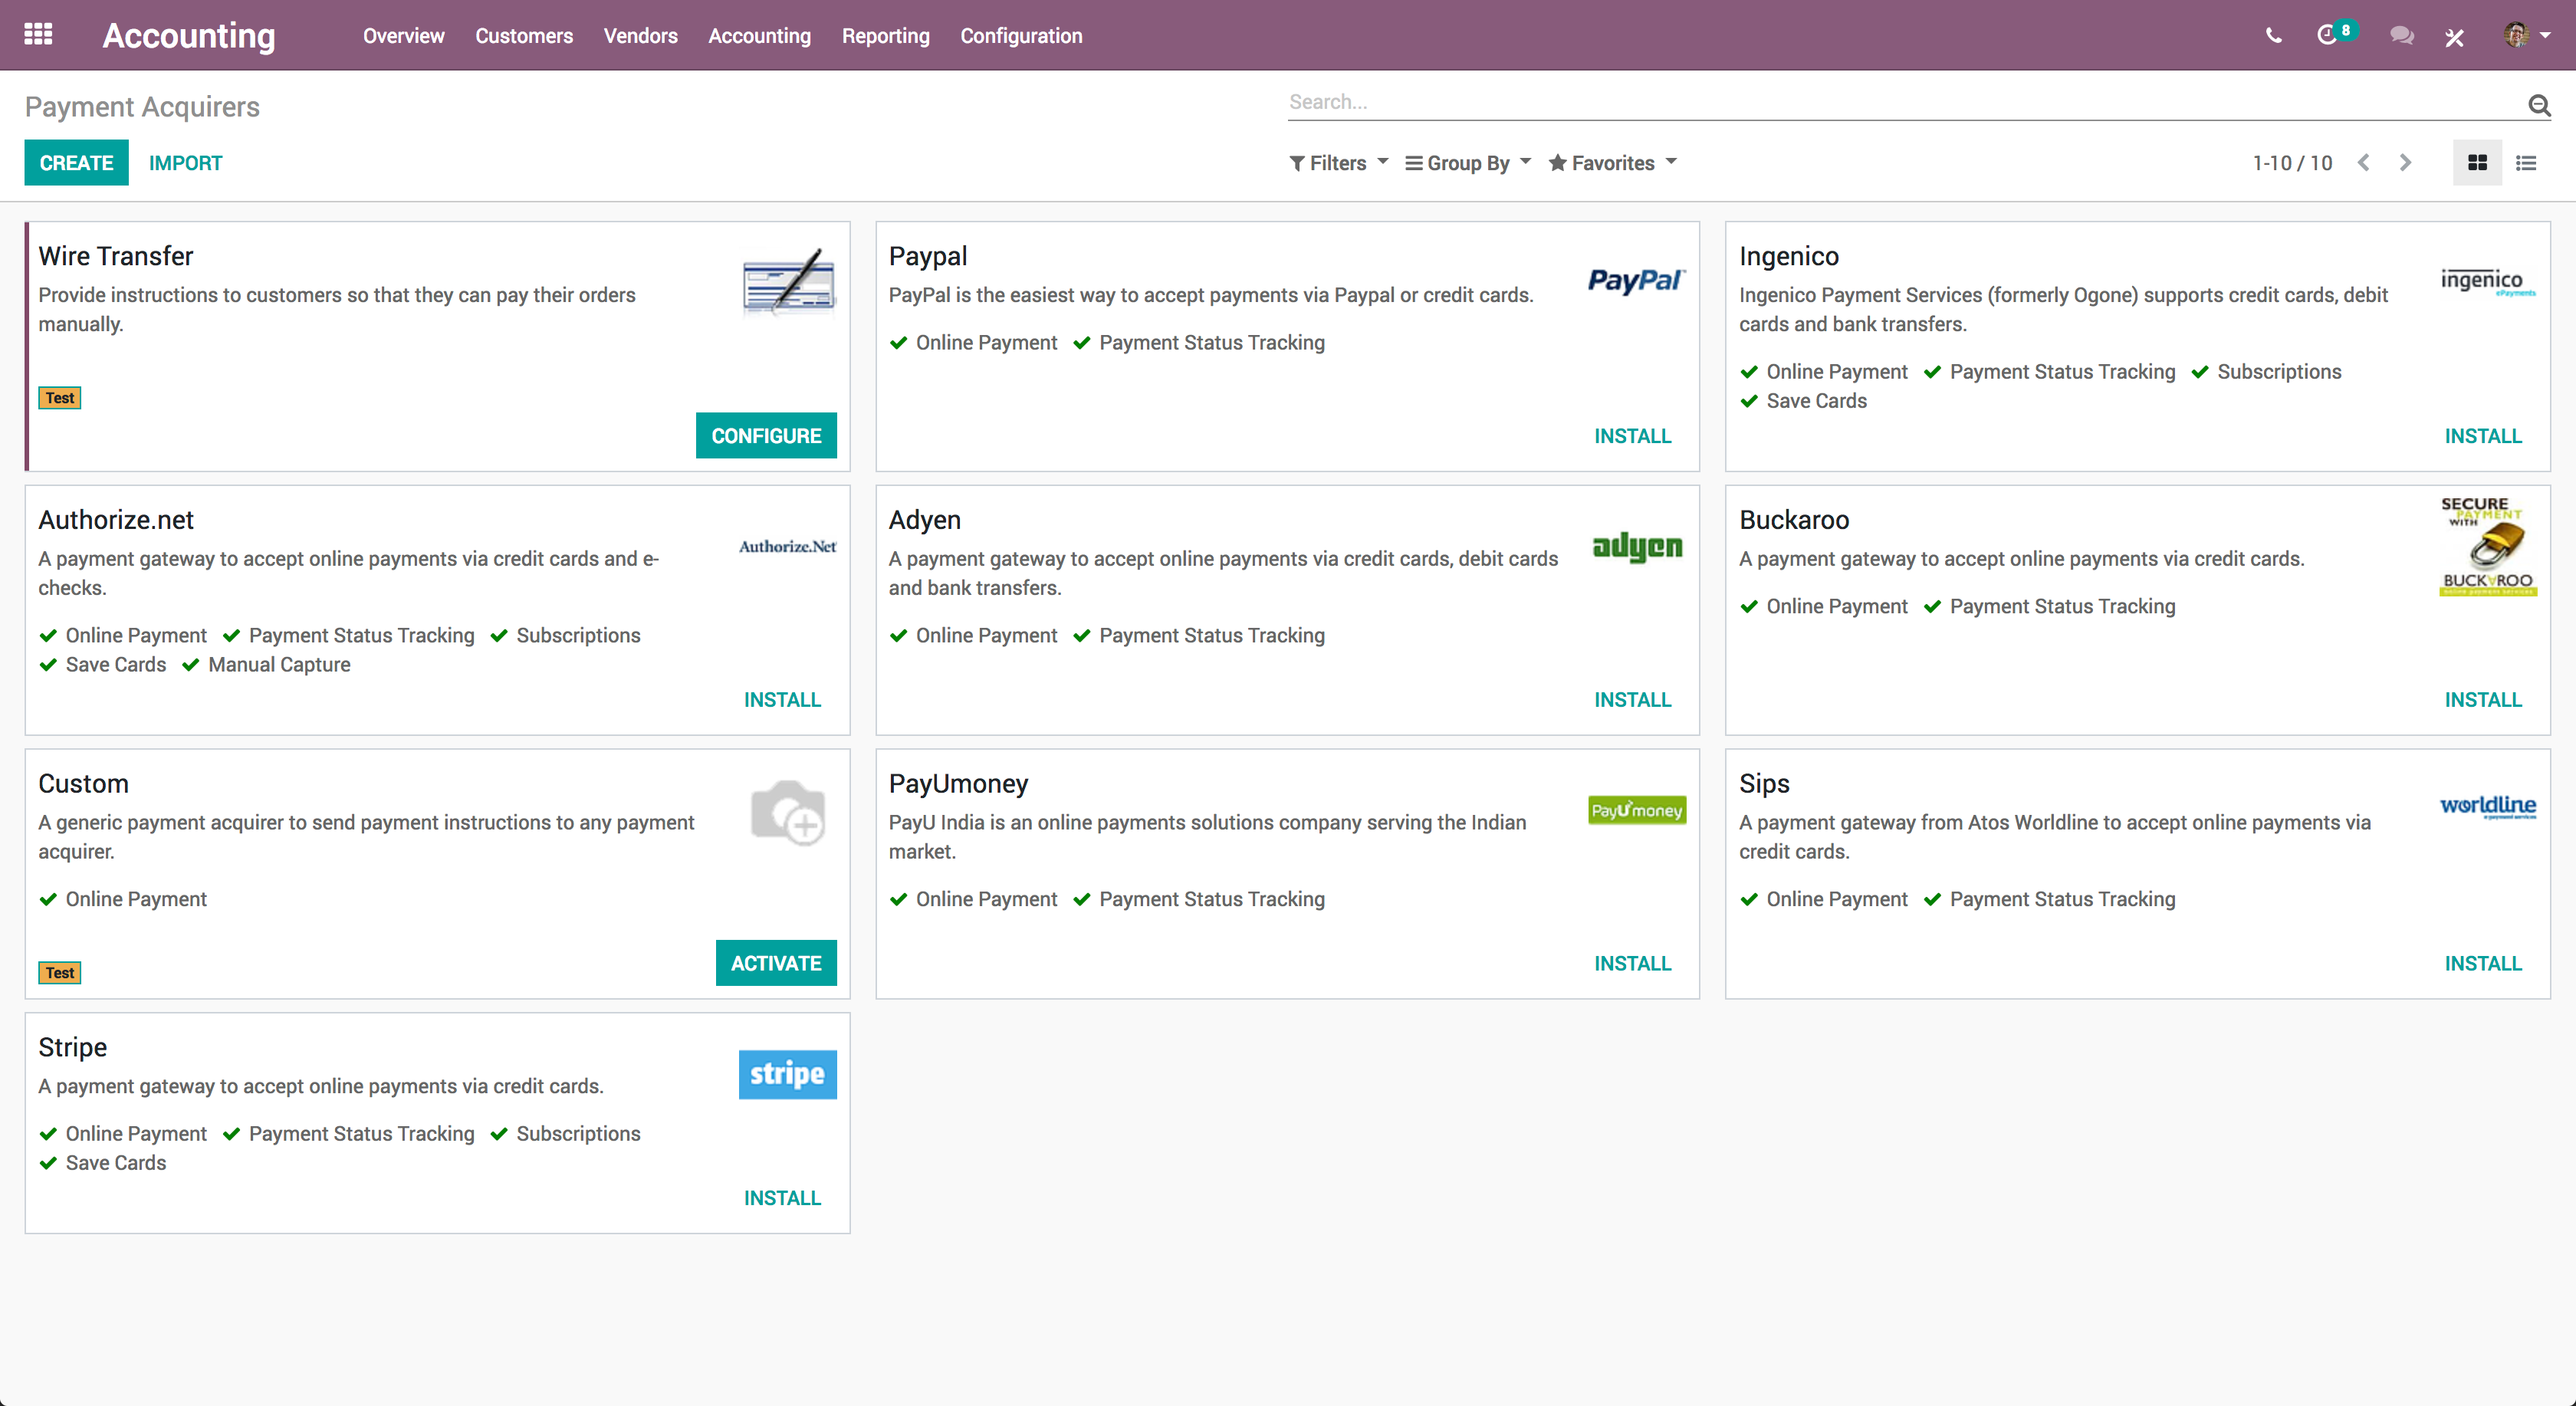This screenshot has height=1406, width=2576.
Task: Open the Accounting menu tab
Action: (x=758, y=34)
